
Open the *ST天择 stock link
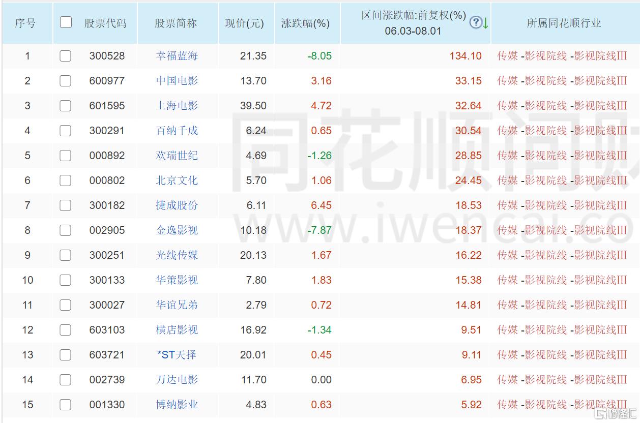click(x=177, y=355)
